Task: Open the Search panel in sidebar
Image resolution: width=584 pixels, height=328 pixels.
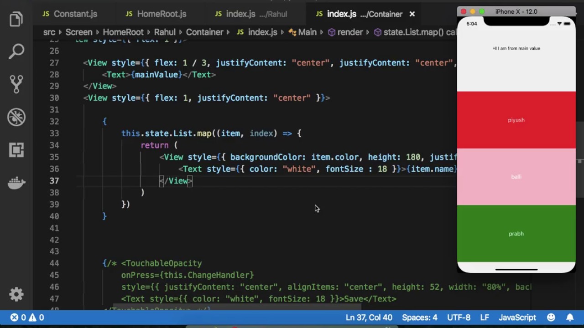Action: tap(16, 51)
